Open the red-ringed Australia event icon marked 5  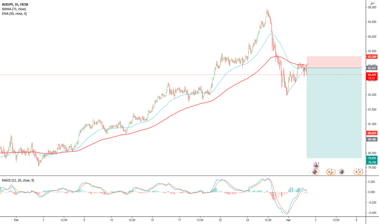pyautogui.click(x=316, y=165)
